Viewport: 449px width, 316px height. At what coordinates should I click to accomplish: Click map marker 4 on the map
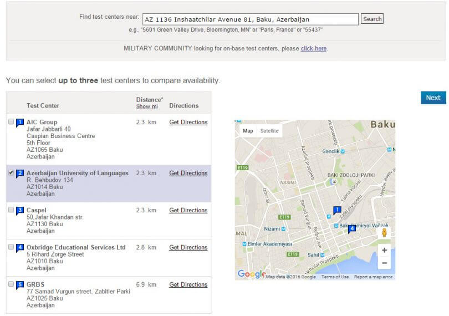point(351,228)
